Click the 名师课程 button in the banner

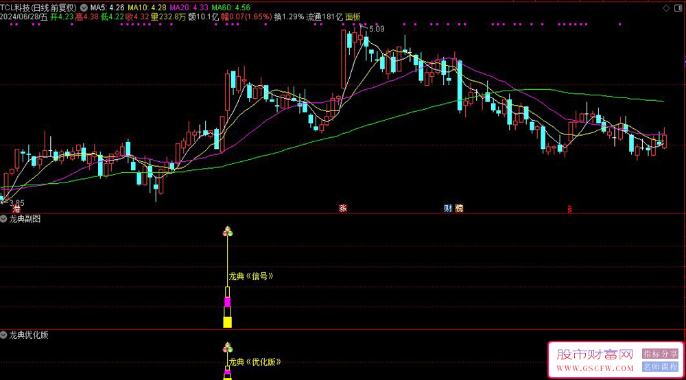click(x=660, y=367)
